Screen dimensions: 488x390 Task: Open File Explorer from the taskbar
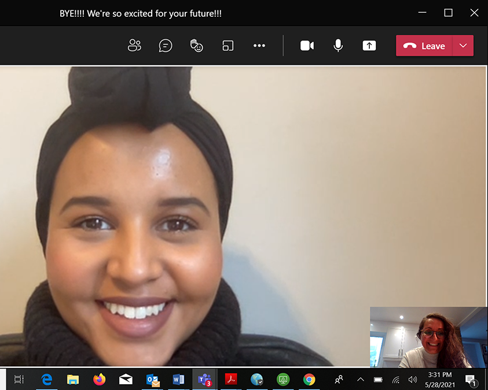tap(73, 379)
